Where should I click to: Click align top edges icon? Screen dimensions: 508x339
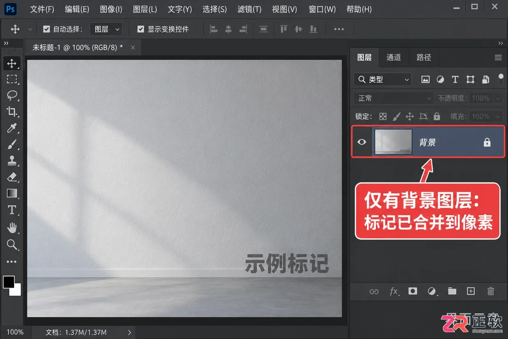284,29
